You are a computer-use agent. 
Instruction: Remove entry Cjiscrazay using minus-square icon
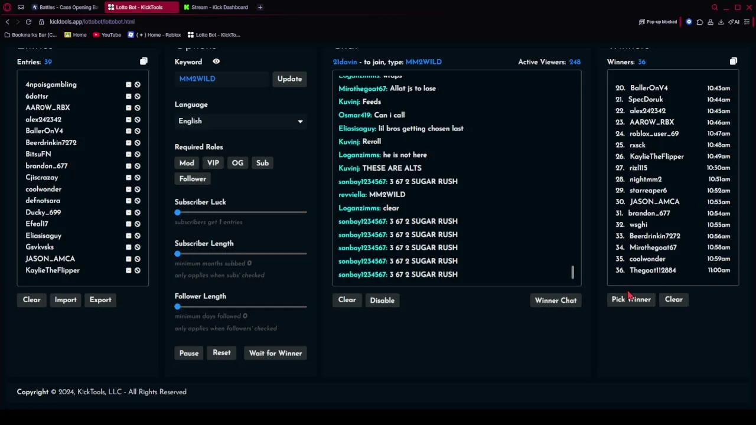128,177
